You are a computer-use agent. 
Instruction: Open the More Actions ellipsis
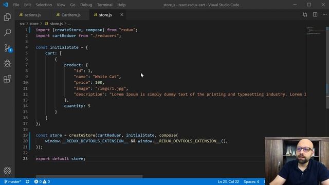click(324, 15)
